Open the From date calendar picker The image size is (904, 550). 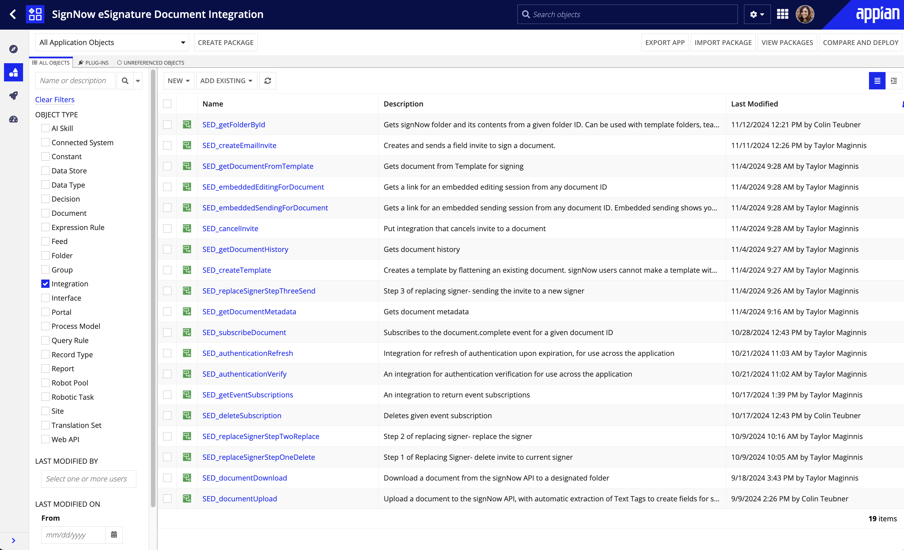[114, 535]
